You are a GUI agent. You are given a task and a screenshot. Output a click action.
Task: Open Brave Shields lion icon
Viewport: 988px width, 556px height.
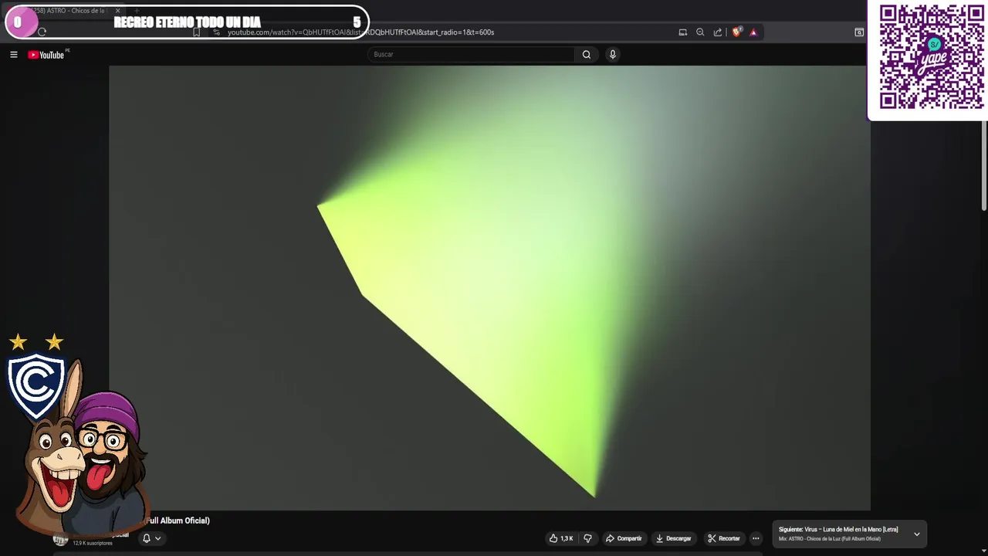pos(736,32)
